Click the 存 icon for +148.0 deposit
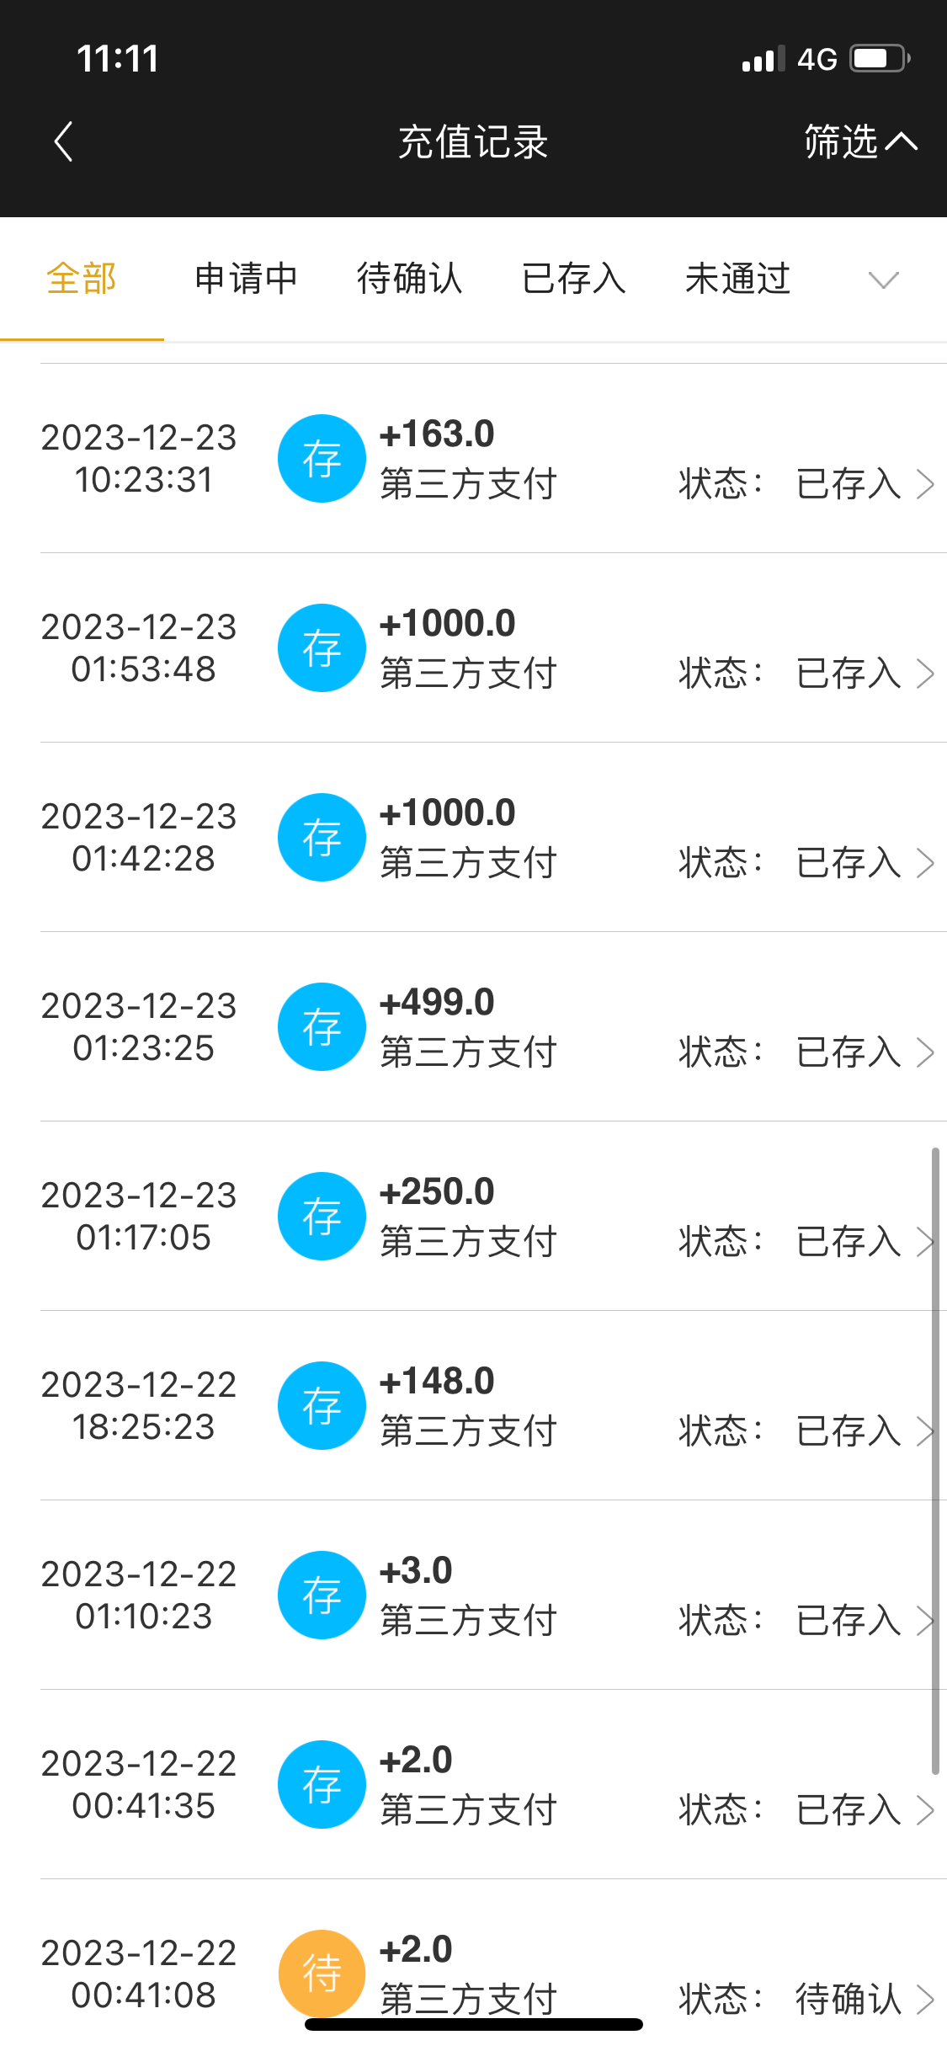947x2051 pixels. (322, 1406)
